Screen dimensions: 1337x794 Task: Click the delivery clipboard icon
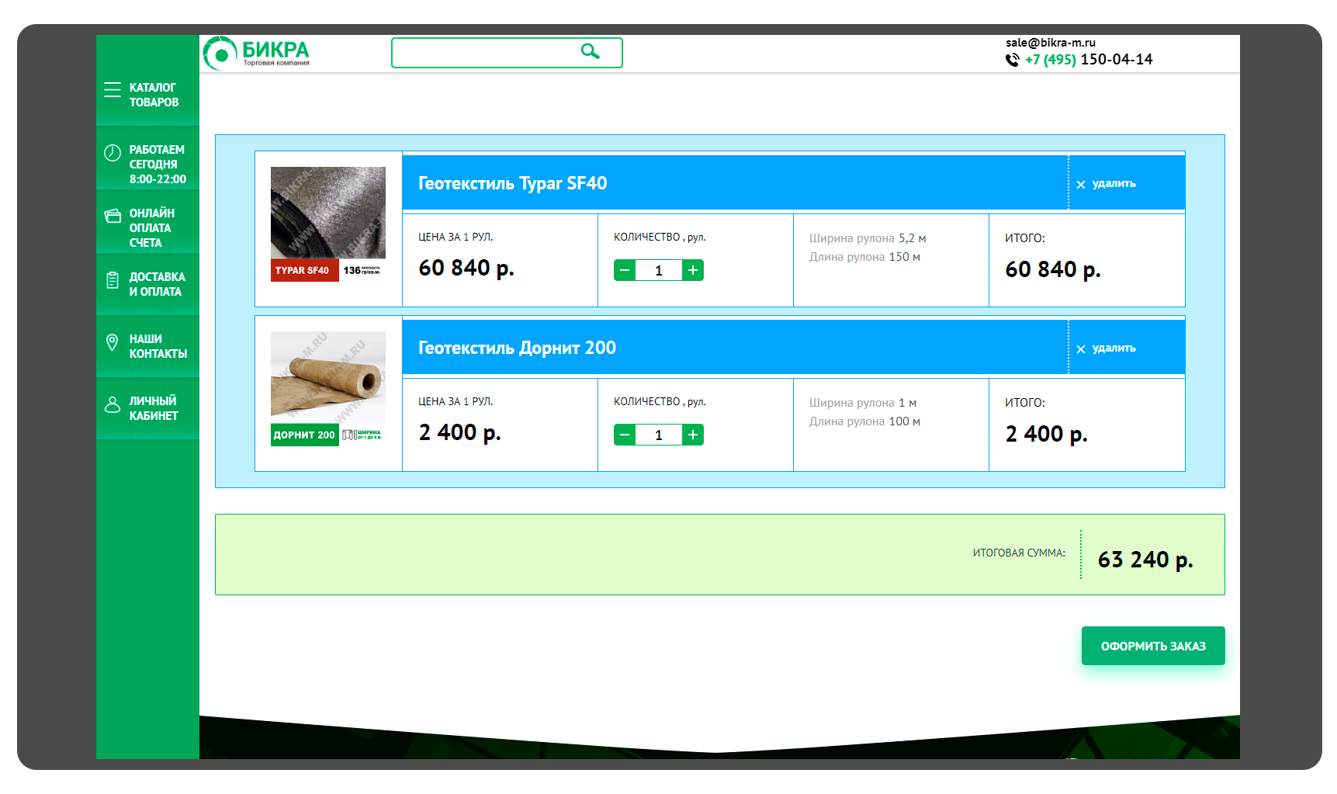113,280
